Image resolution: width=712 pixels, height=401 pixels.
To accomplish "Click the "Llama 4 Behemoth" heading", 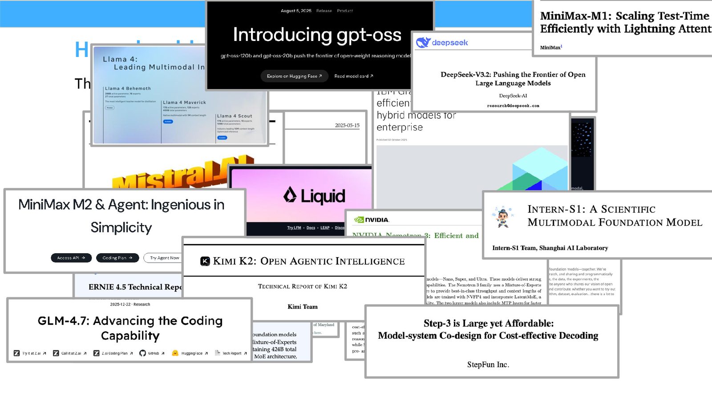I will tap(128, 89).
